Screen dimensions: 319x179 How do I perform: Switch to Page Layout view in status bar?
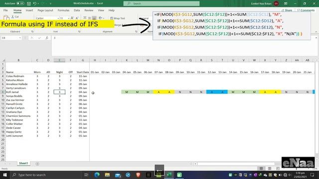pos(270,169)
